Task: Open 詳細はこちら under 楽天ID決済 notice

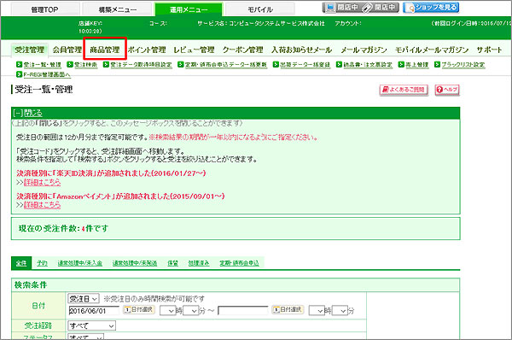Action: pyautogui.click(x=42, y=182)
